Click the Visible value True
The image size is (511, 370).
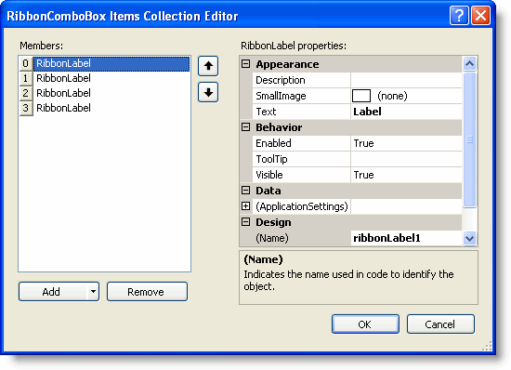(x=406, y=175)
